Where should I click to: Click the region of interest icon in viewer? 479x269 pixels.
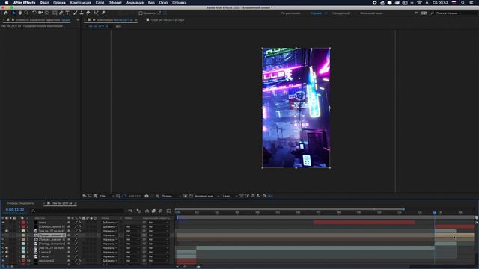pyautogui.click(x=186, y=196)
